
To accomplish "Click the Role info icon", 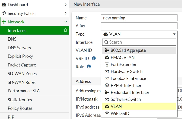I will click(x=89, y=66).
